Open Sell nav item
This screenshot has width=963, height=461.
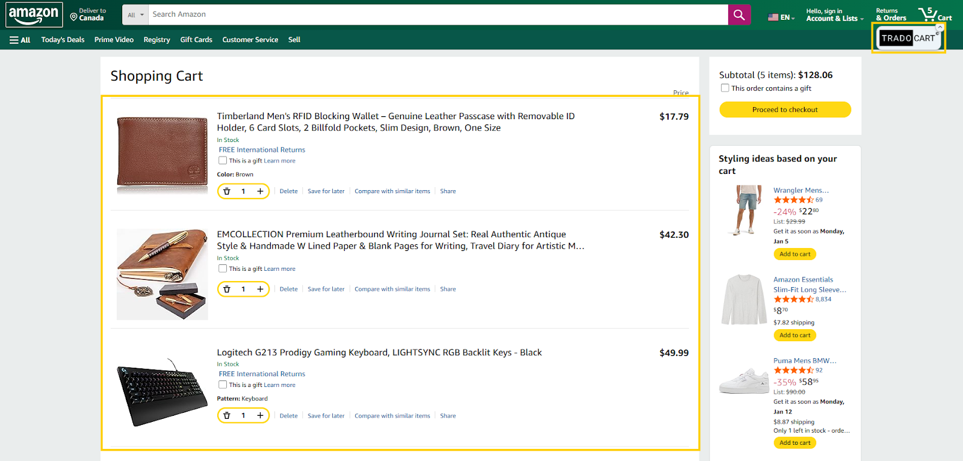(294, 40)
